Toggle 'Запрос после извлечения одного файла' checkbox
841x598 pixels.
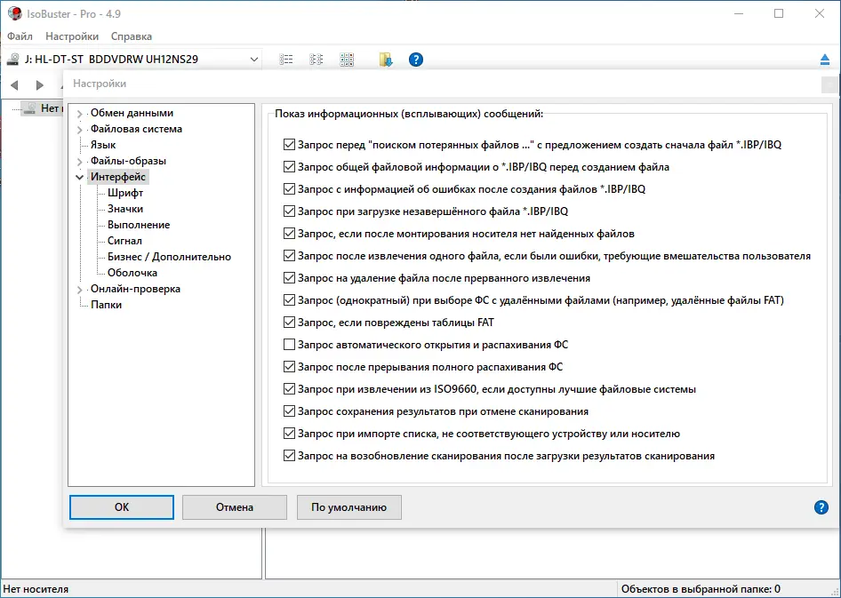289,256
